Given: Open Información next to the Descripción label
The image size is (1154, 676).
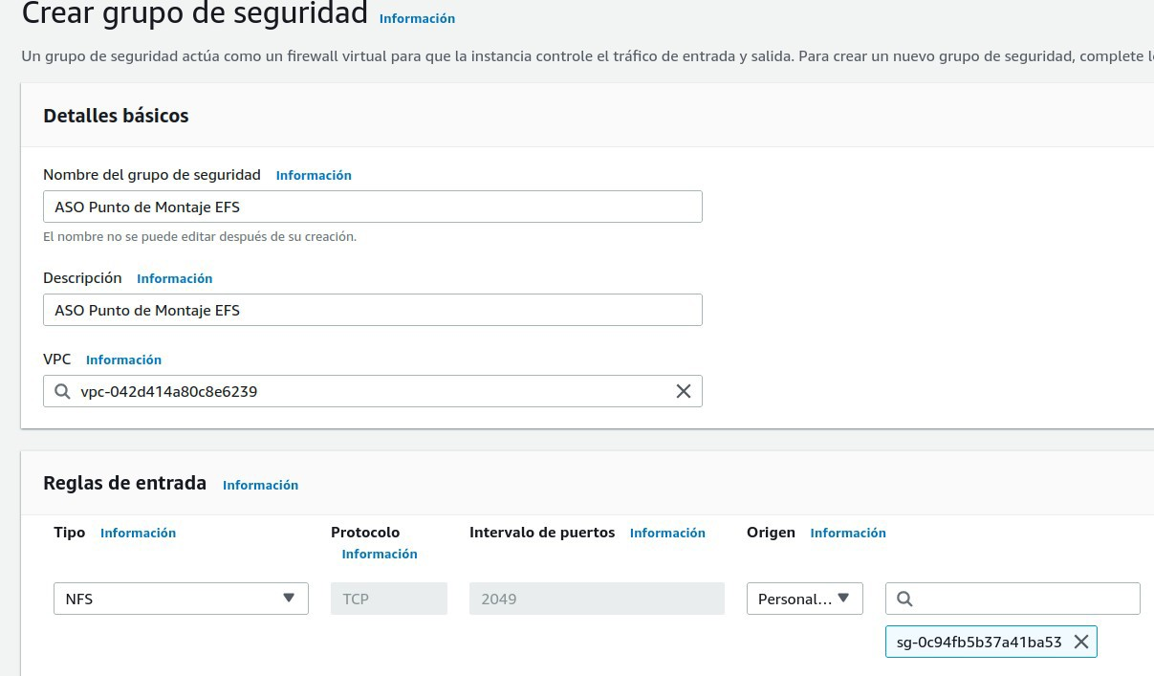Looking at the screenshot, I should 174,278.
